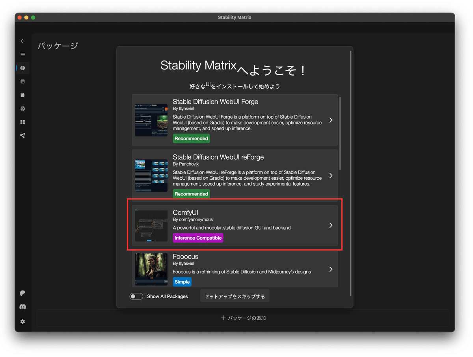Viewport: 473px width, 357px height.
Task: Click the back arrow in sidebar
Action: 23,41
